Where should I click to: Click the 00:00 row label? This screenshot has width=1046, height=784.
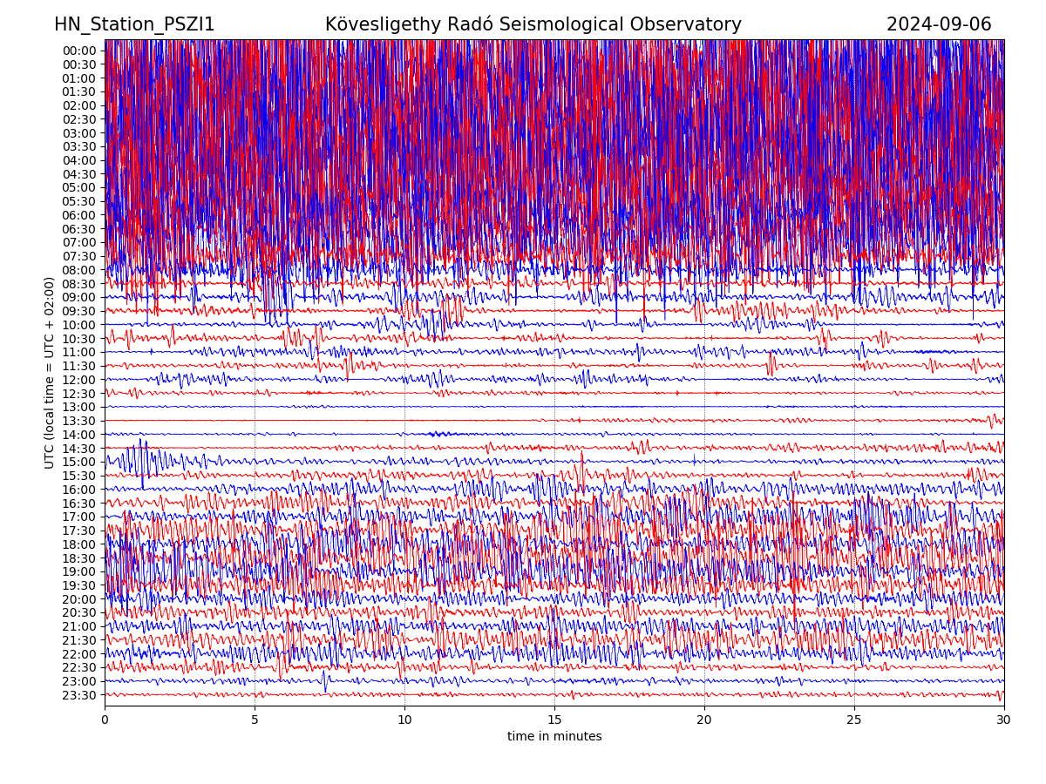(x=79, y=51)
